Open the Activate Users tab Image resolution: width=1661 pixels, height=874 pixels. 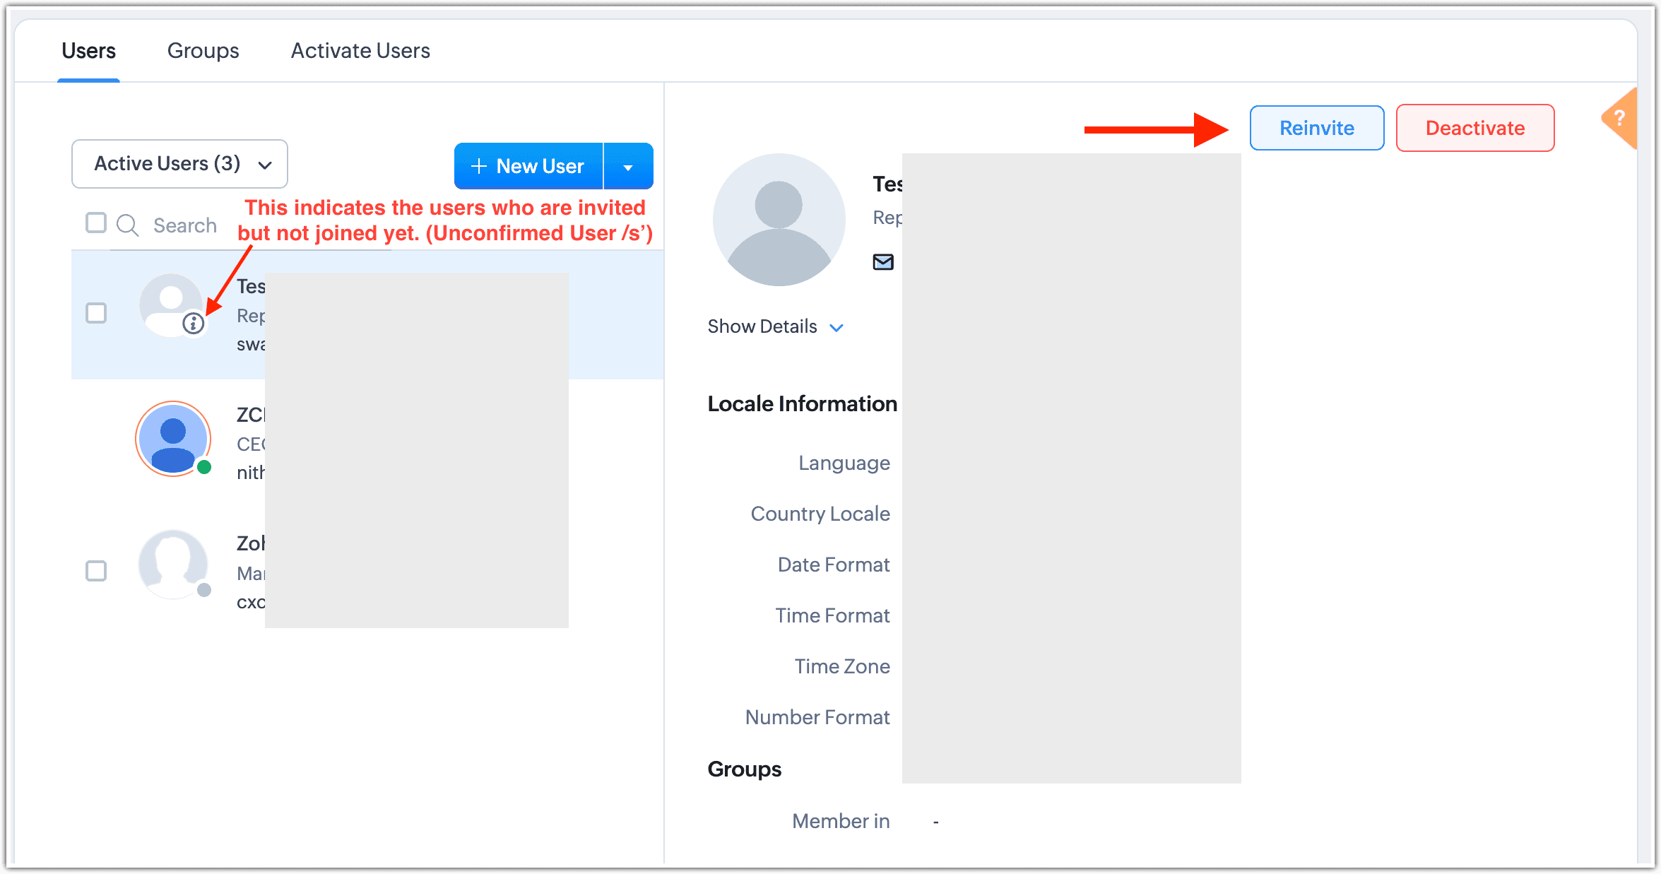point(360,51)
